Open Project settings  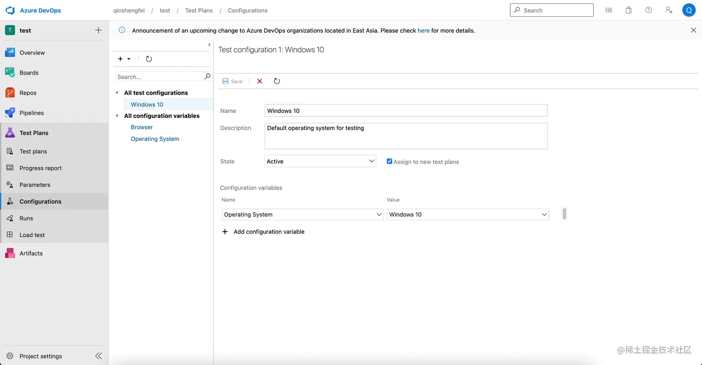click(40, 356)
